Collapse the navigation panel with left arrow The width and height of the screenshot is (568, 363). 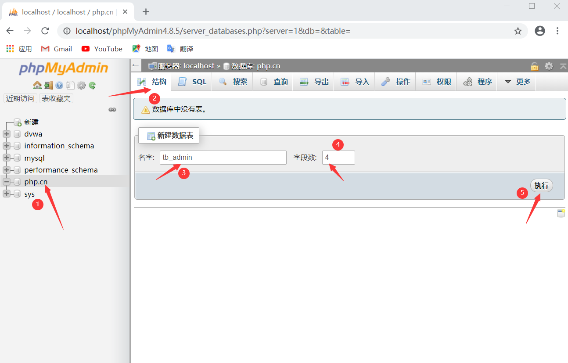tap(136, 65)
